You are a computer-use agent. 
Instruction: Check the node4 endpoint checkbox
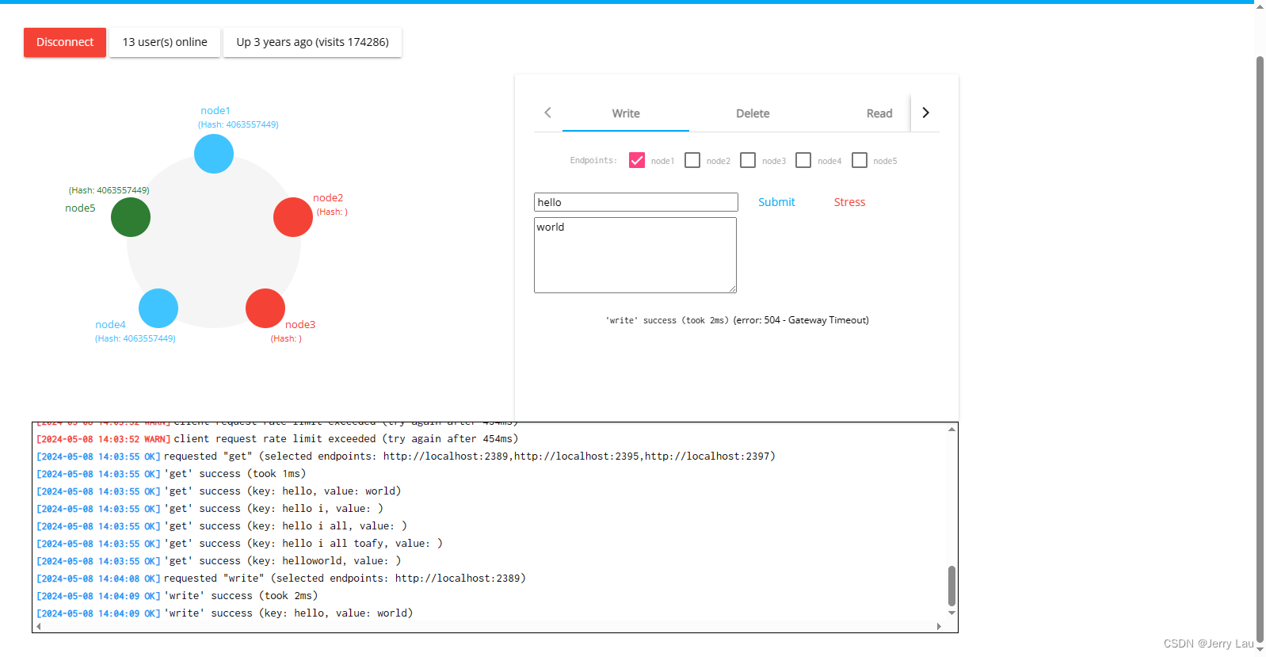[x=803, y=160]
